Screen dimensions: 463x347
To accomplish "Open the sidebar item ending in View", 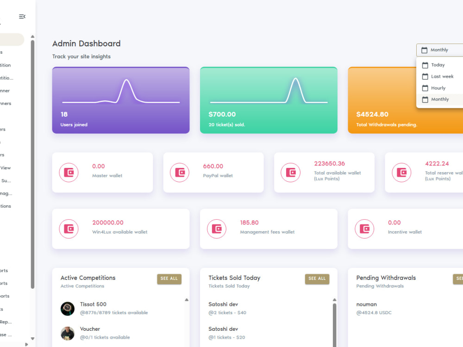I will 5,168.
